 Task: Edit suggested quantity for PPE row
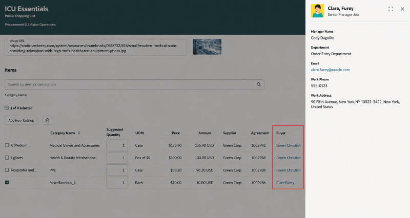(x=117, y=170)
